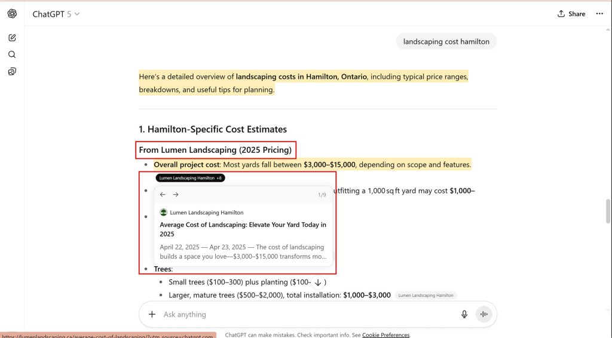Viewport: 612px width, 338px height.
Task: Click the Ask anything input field
Action: (x=299, y=314)
